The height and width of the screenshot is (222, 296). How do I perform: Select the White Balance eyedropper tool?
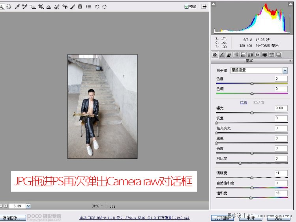point(17,7)
